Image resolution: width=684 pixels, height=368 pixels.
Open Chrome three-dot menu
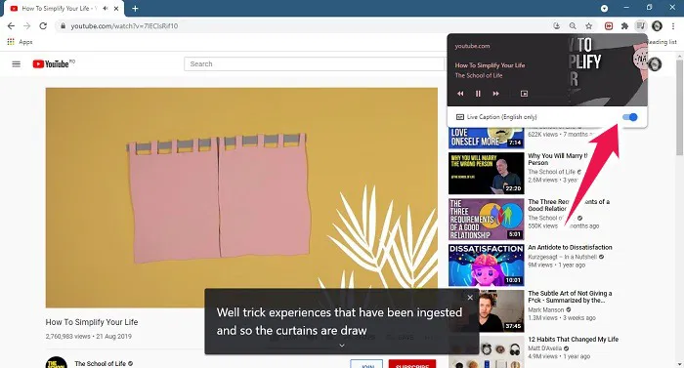[x=673, y=26]
